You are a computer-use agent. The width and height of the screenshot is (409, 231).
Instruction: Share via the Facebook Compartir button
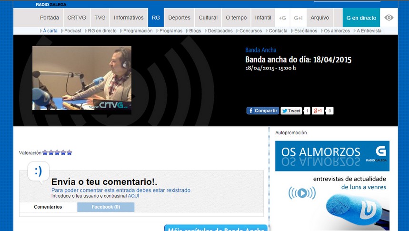[263, 110]
